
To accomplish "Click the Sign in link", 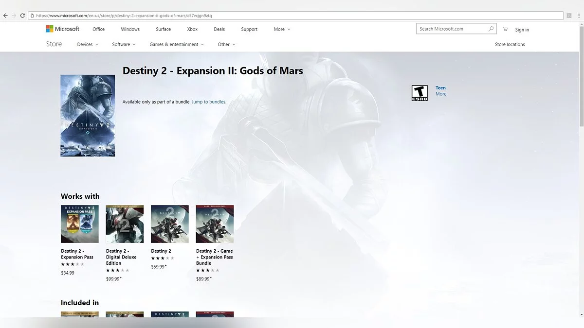I will pos(522,30).
